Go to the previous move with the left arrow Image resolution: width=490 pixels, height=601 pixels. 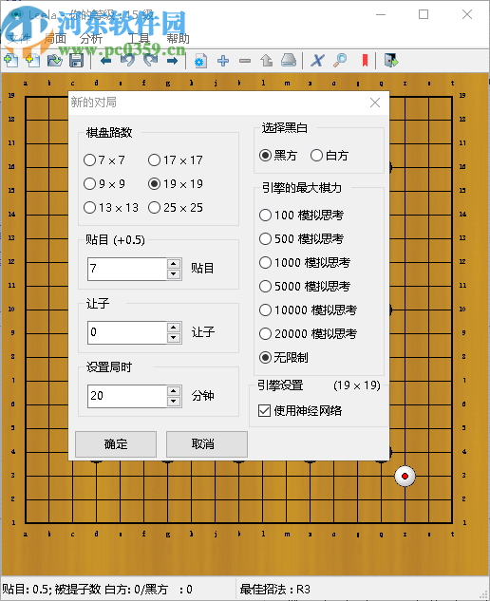pos(105,61)
